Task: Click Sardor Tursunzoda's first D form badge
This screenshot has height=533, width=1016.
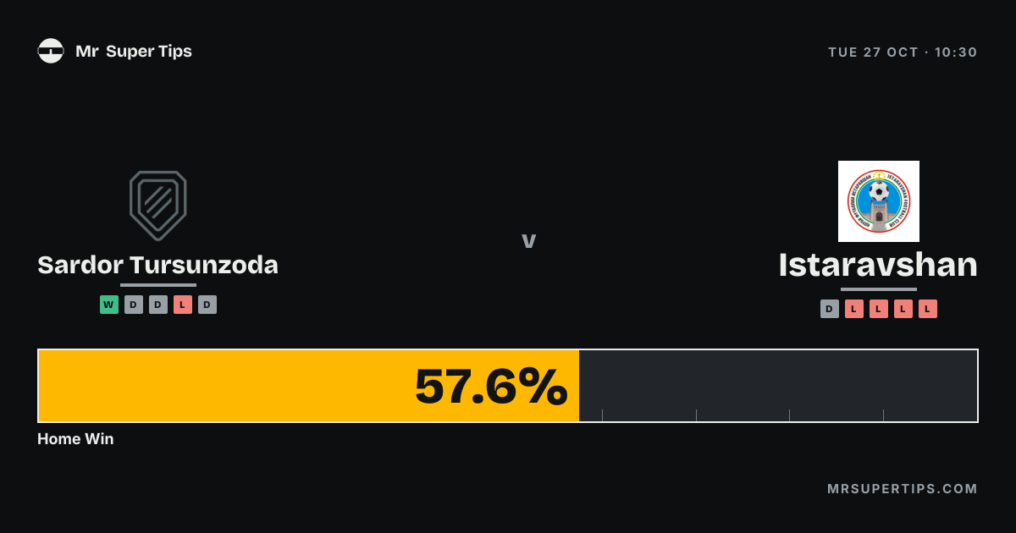Action: (x=134, y=305)
